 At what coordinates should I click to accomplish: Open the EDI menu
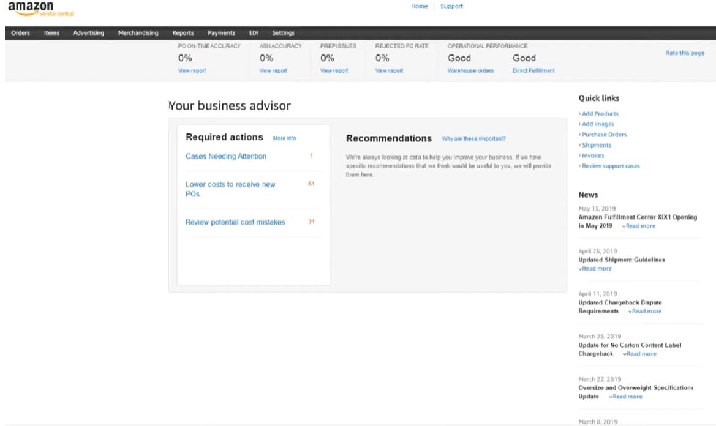click(254, 33)
